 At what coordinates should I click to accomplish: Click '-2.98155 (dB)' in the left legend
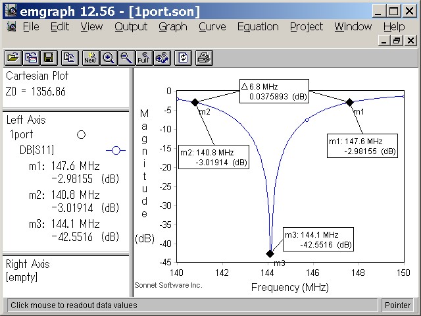[x=85, y=179]
